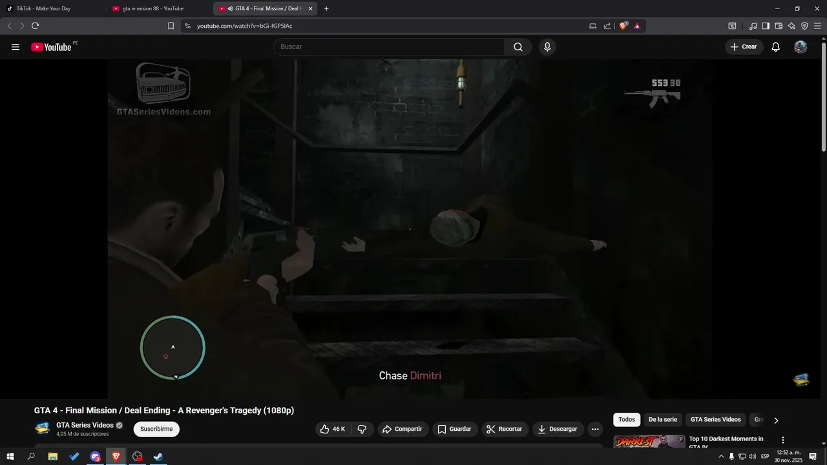Open a new browser tab
Image resolution: width=827 pixels, height=465 pixels.
(x=326, y=8)
